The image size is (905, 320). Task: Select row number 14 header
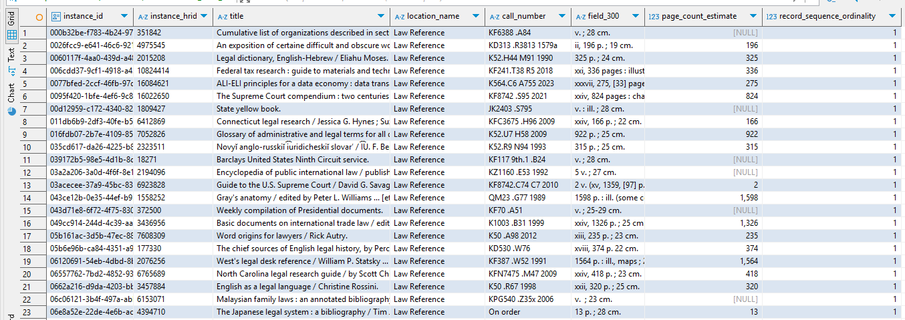pyautogui.click(x=33, y=198)
